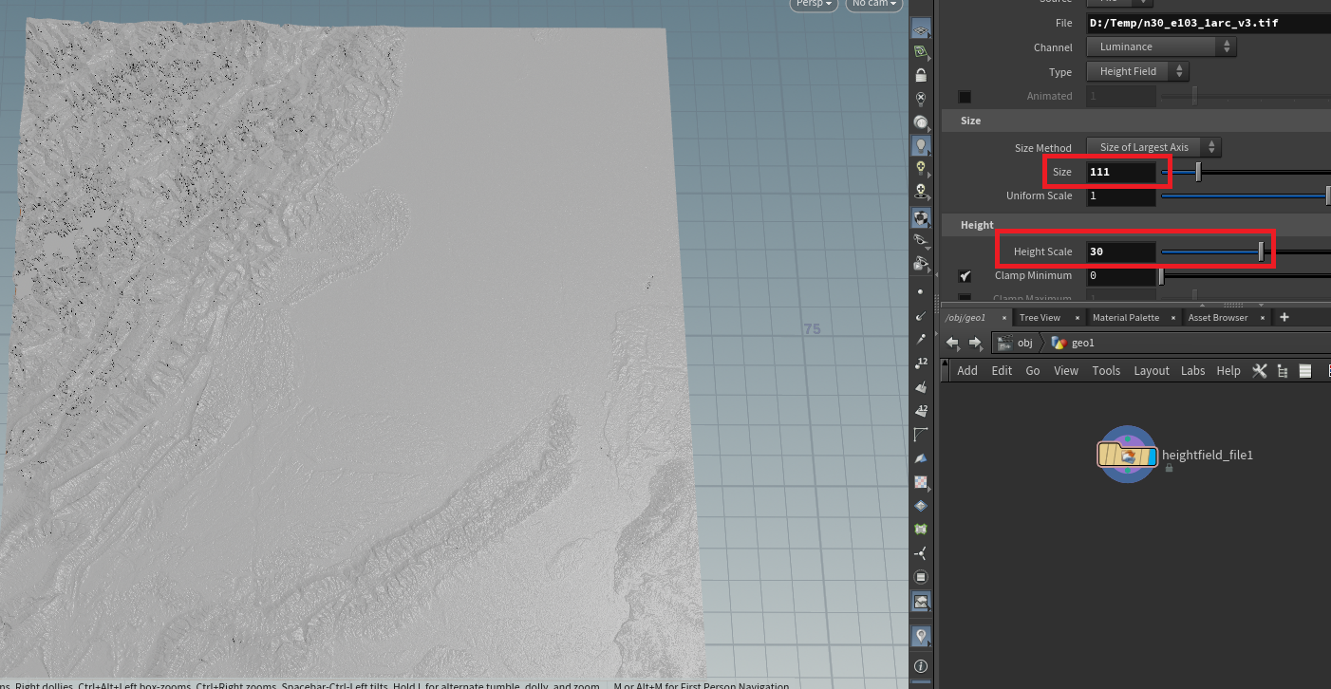
Task: Click the node tree view icon
Action: point(1283,370)
